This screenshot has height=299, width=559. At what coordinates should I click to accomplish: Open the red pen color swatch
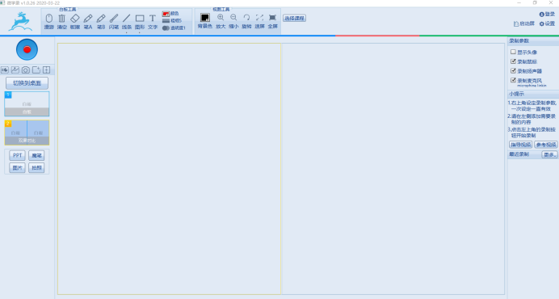[166, 14]
